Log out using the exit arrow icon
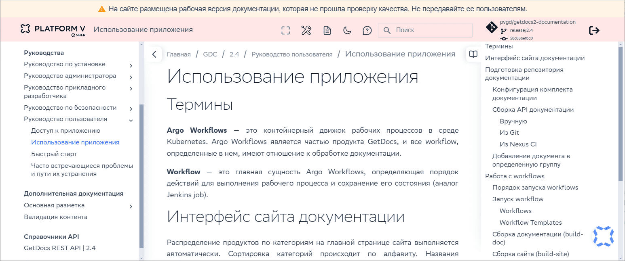 coord(594,30)
